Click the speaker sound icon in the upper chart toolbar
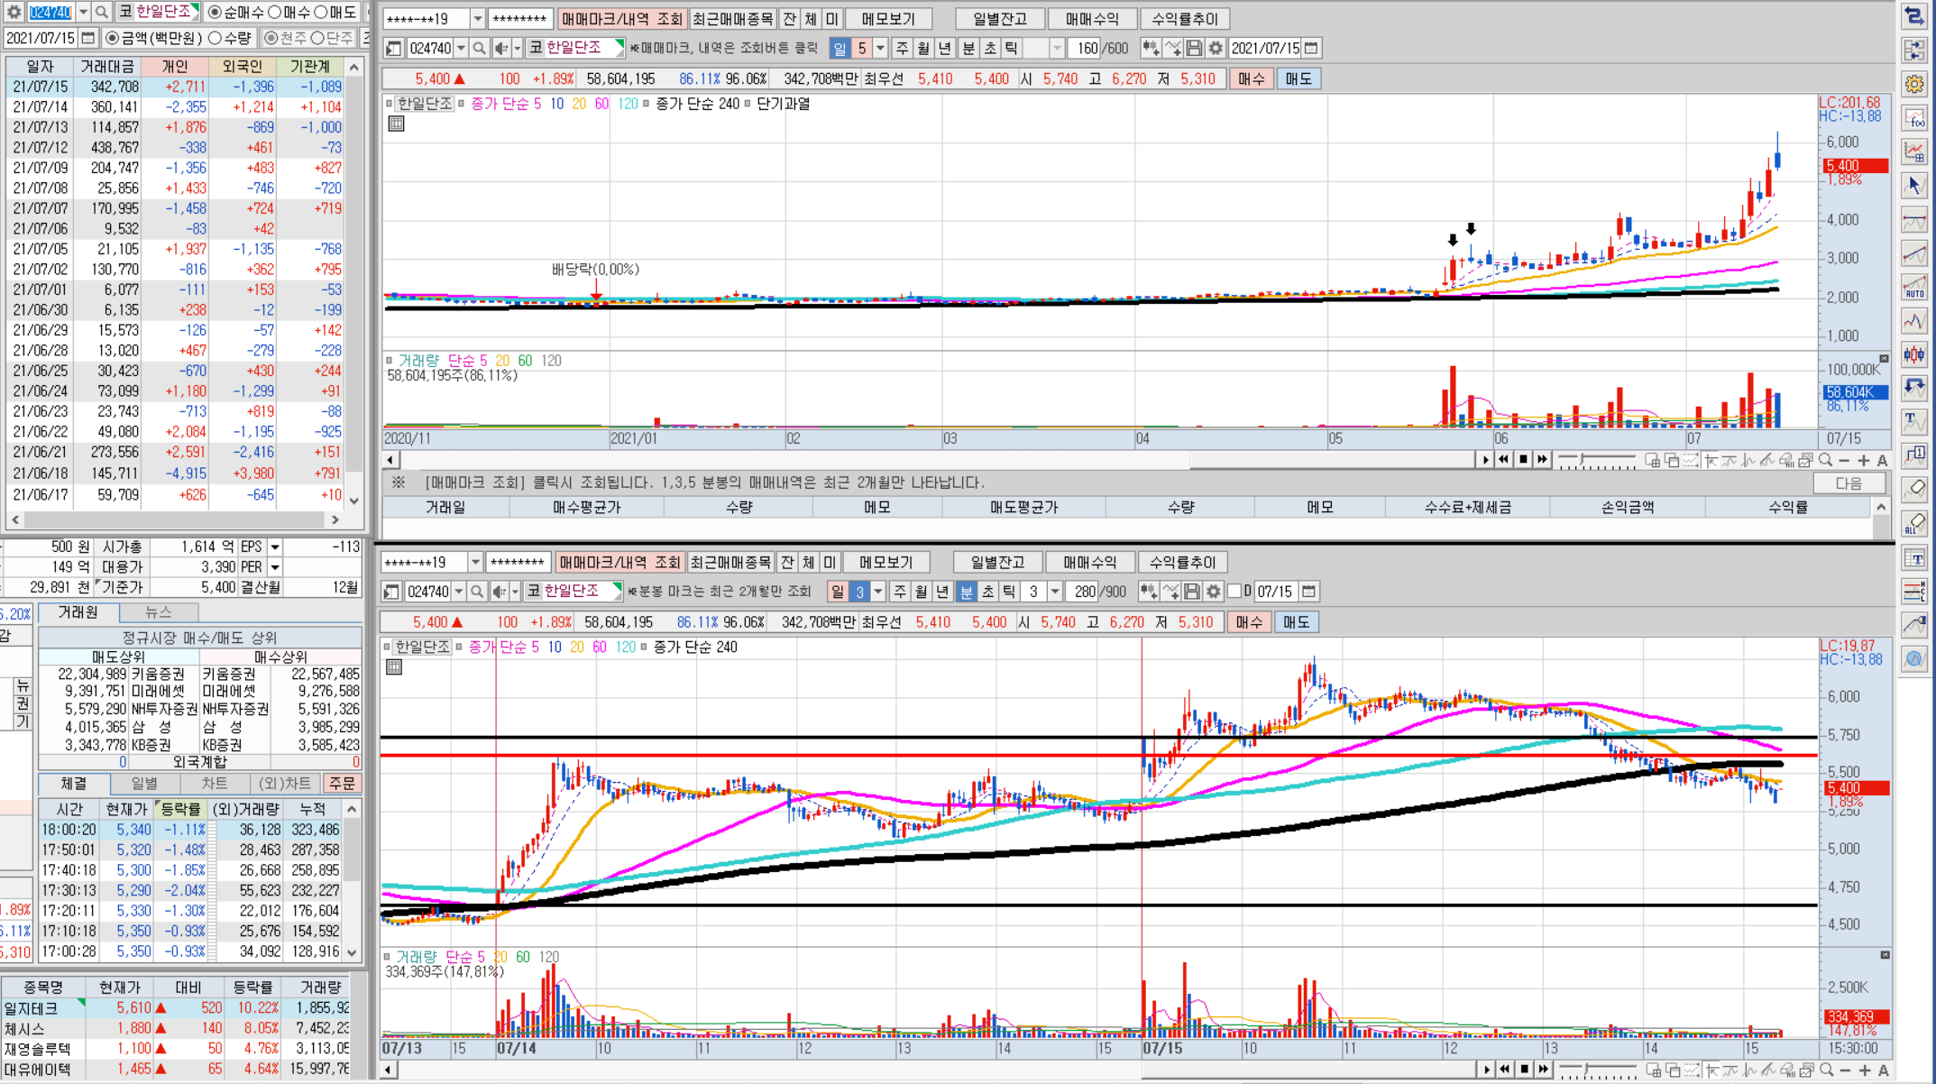 tap(501, 48)
